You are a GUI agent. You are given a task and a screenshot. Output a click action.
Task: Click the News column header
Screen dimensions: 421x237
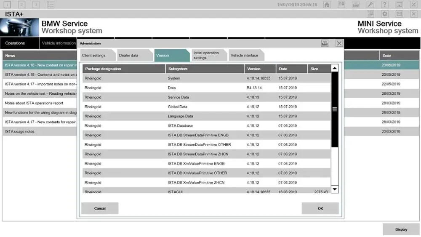(40, 56)
